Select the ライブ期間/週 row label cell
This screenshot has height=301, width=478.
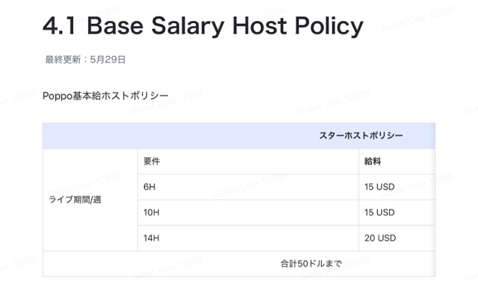(x=90, y=200)
